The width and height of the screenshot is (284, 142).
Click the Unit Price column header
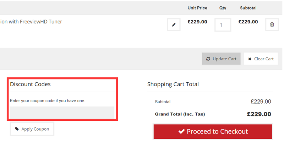[x=197, y=8]
